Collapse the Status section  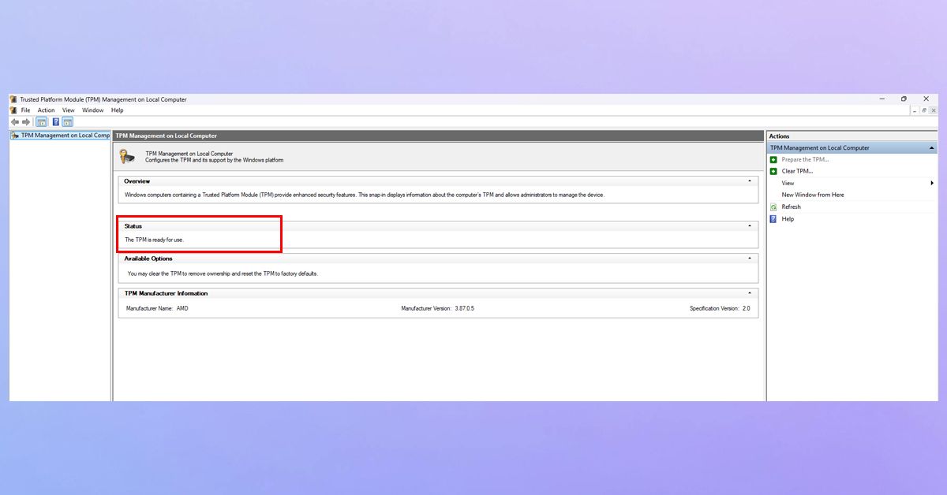tap(748, 226)
